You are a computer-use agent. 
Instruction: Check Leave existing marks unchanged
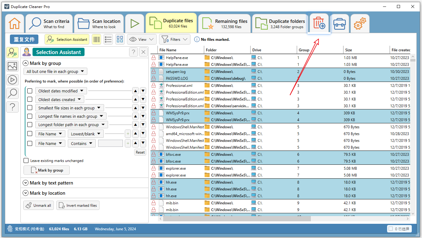coord(26,161)
